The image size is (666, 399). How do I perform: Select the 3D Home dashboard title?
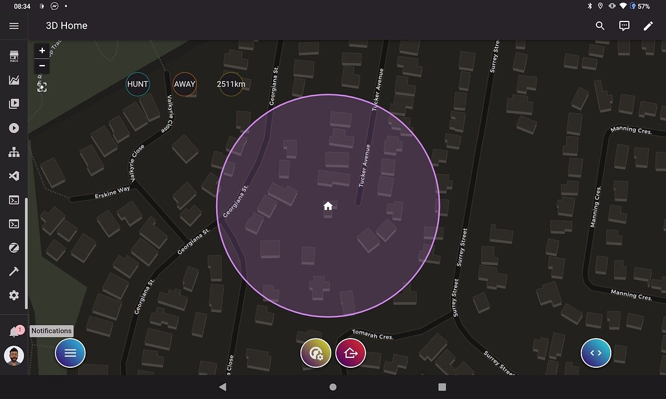[64, 26]
